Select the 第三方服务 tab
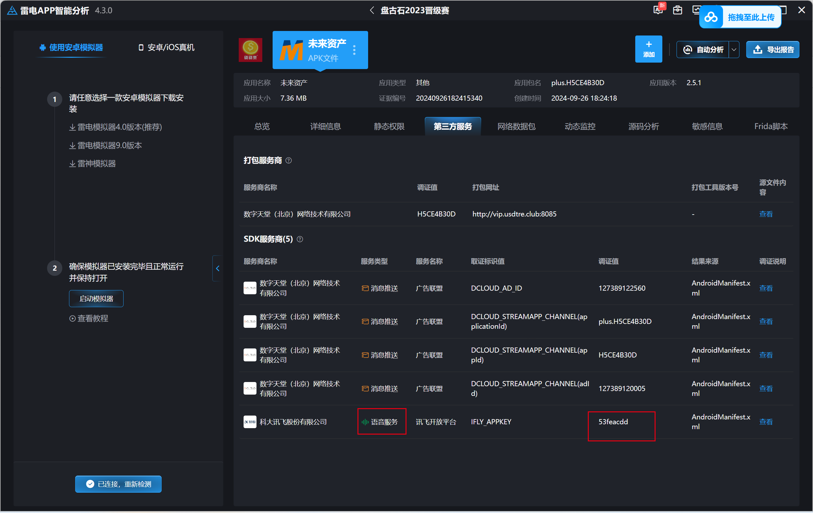 point(452,126)
